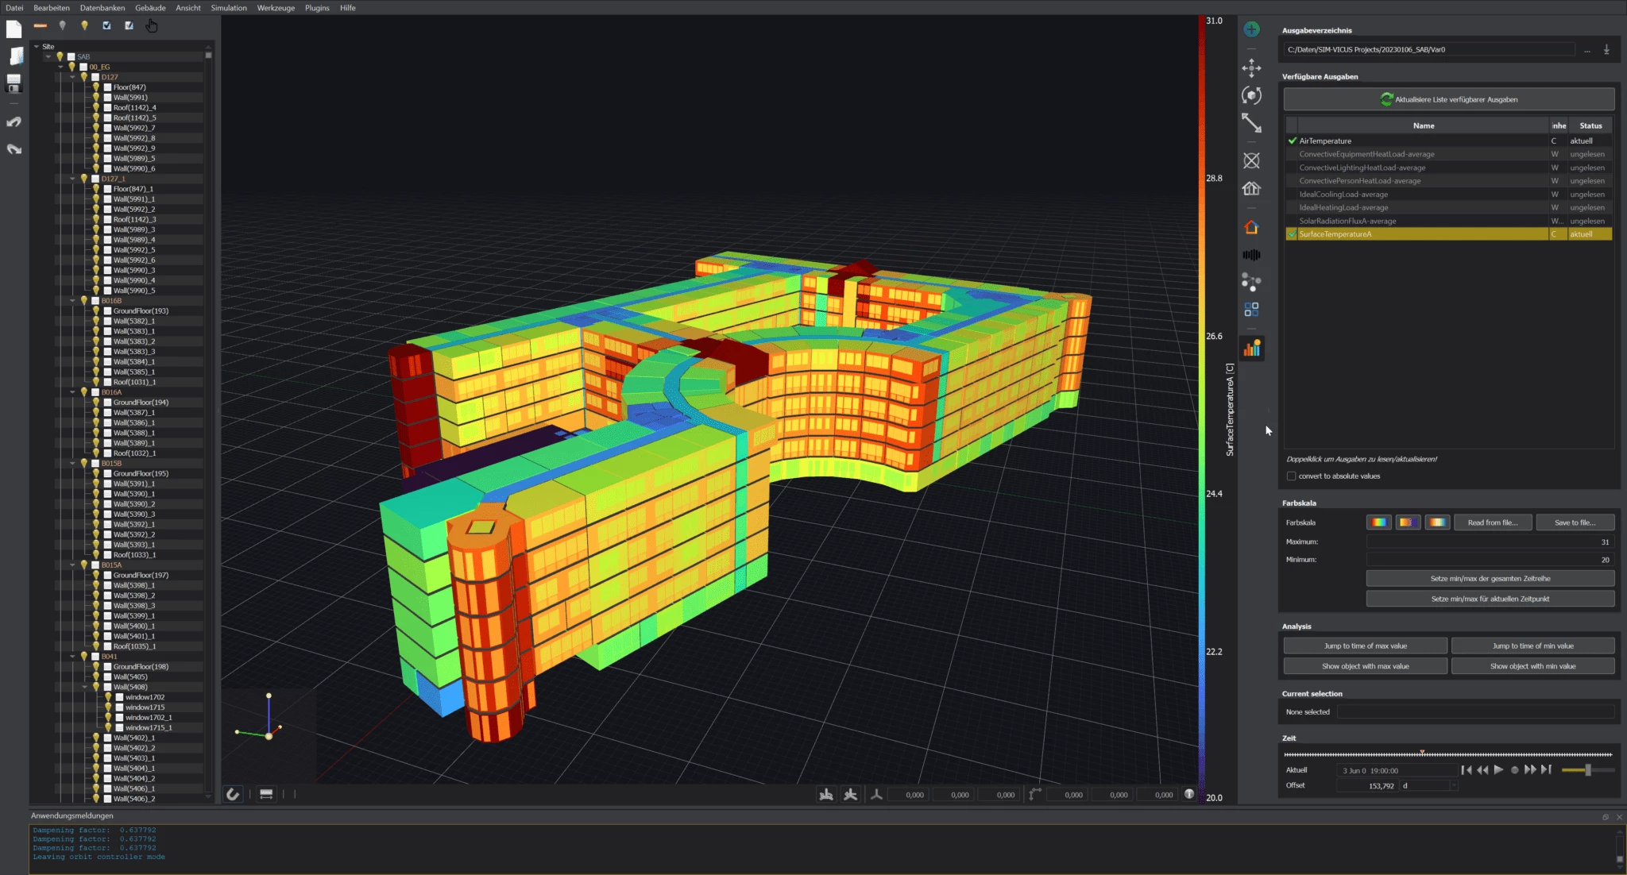
Task: Click the gray double-house building icon
Action: [1251, 188]
